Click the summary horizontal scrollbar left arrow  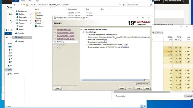[81, 80]
